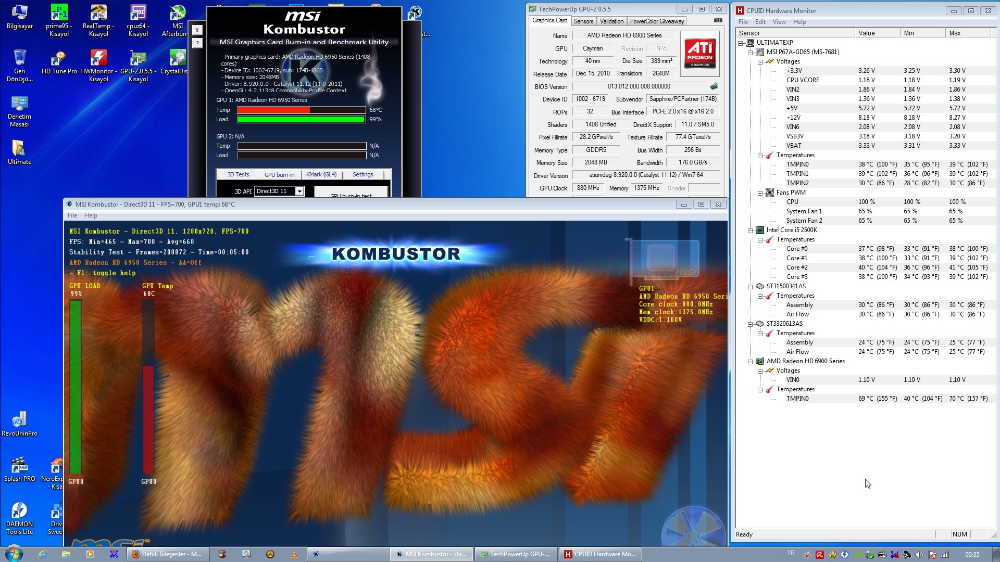Launch the cpuz64 desktop shortcut
The image size is (1000, 562).
[138, 20]
